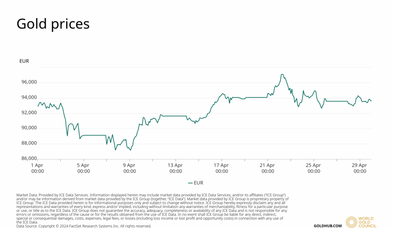Select the 13 Apr x-axis label
Image resolution: width=393 pixels, height=228 pixels.
tap(176, 168)
